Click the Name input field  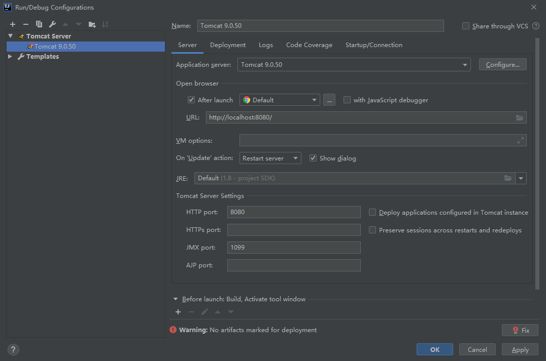tap(320, 26)
